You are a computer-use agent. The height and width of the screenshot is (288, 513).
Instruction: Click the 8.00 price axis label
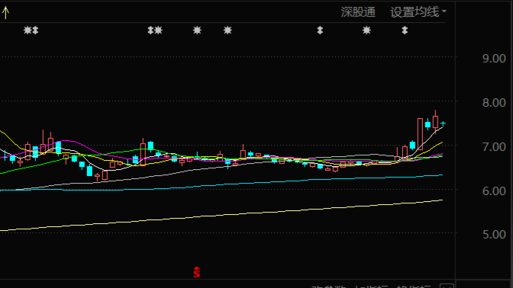[494, 103]
